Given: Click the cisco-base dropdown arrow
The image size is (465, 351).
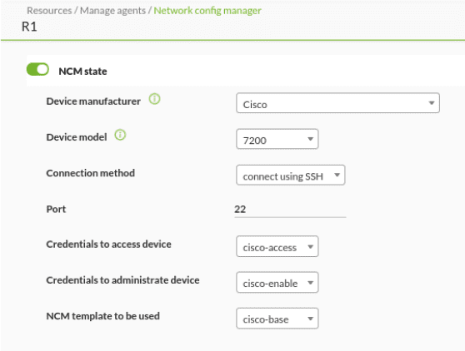Looking at the screenshot, I should 310,319.
